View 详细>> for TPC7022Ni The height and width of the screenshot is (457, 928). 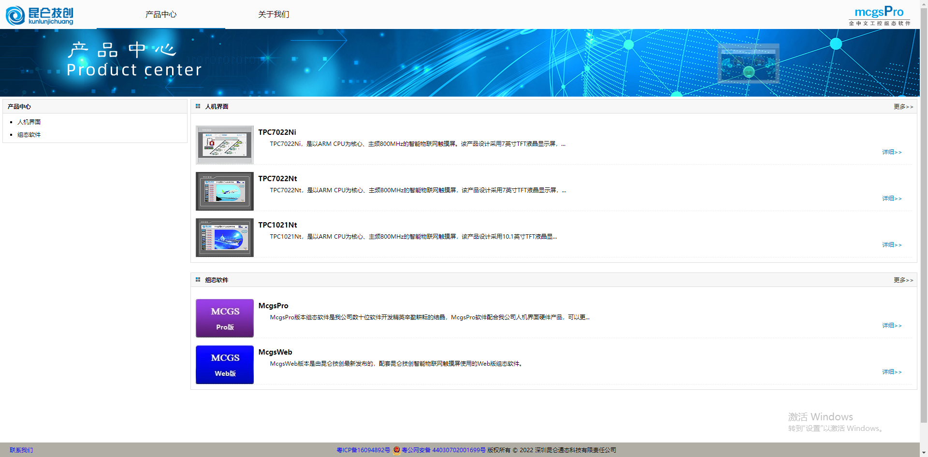[x=891, y=152]
